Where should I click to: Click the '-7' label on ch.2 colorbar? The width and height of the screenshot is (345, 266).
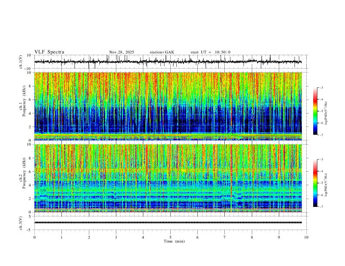(321, 207)
